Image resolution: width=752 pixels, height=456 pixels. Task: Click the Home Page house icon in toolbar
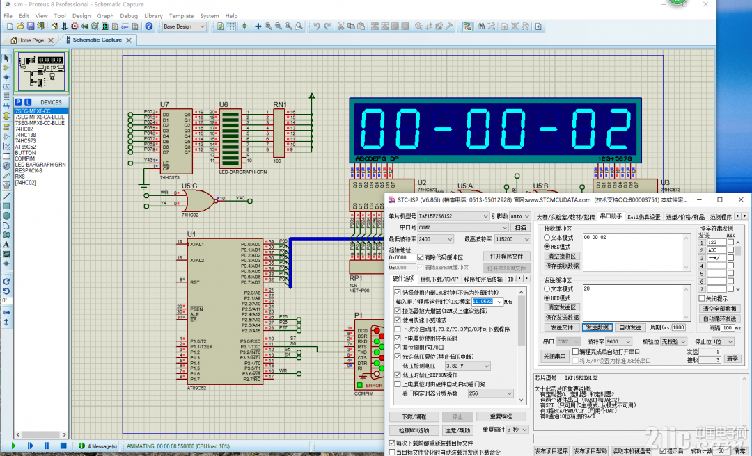point(54,26)
